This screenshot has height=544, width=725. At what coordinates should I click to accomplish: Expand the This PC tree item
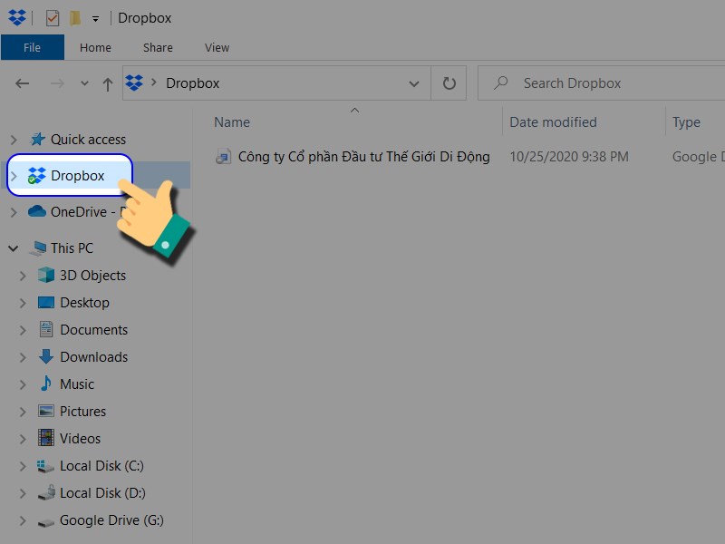pyautogui.click(x=13, y=248)
